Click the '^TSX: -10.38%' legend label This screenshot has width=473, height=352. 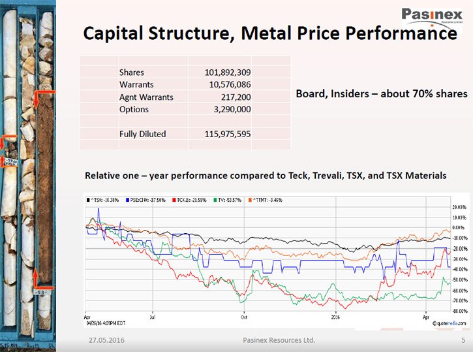coord(104,200)
